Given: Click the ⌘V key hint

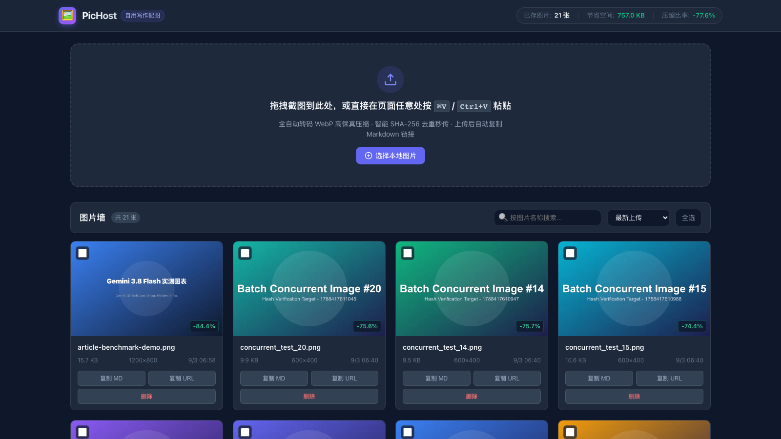Looking at the screenshot, I should pyautogui.click(x=442, y=106).
